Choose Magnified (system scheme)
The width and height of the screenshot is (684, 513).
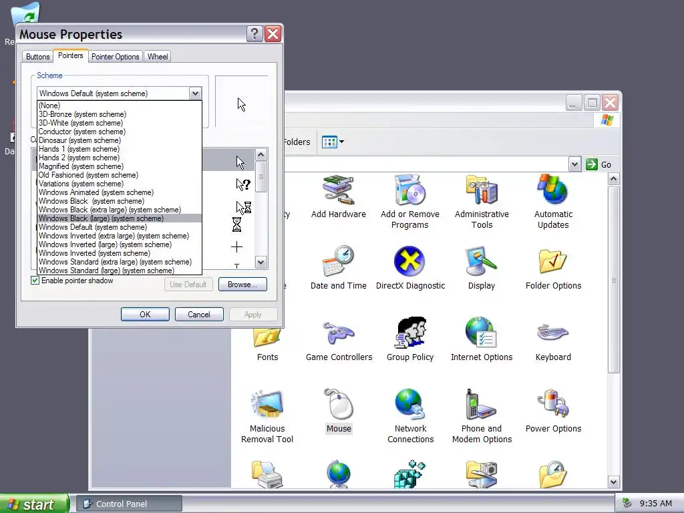120,166
